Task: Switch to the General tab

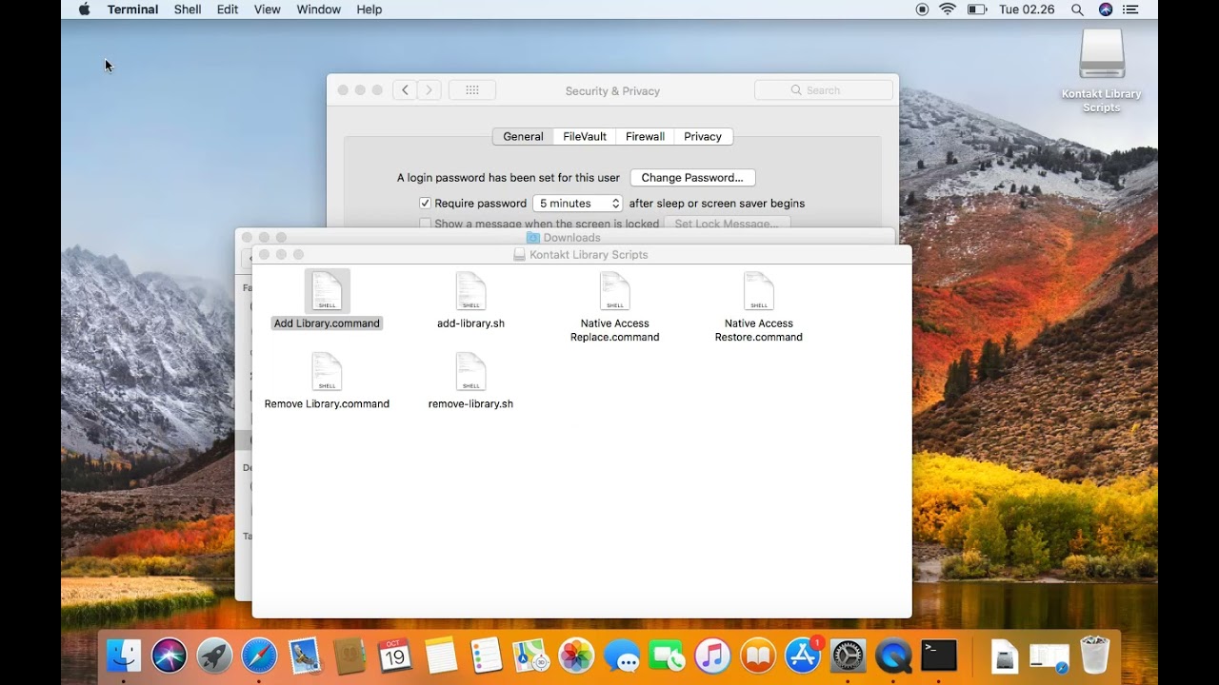Action: coord(523,136)
